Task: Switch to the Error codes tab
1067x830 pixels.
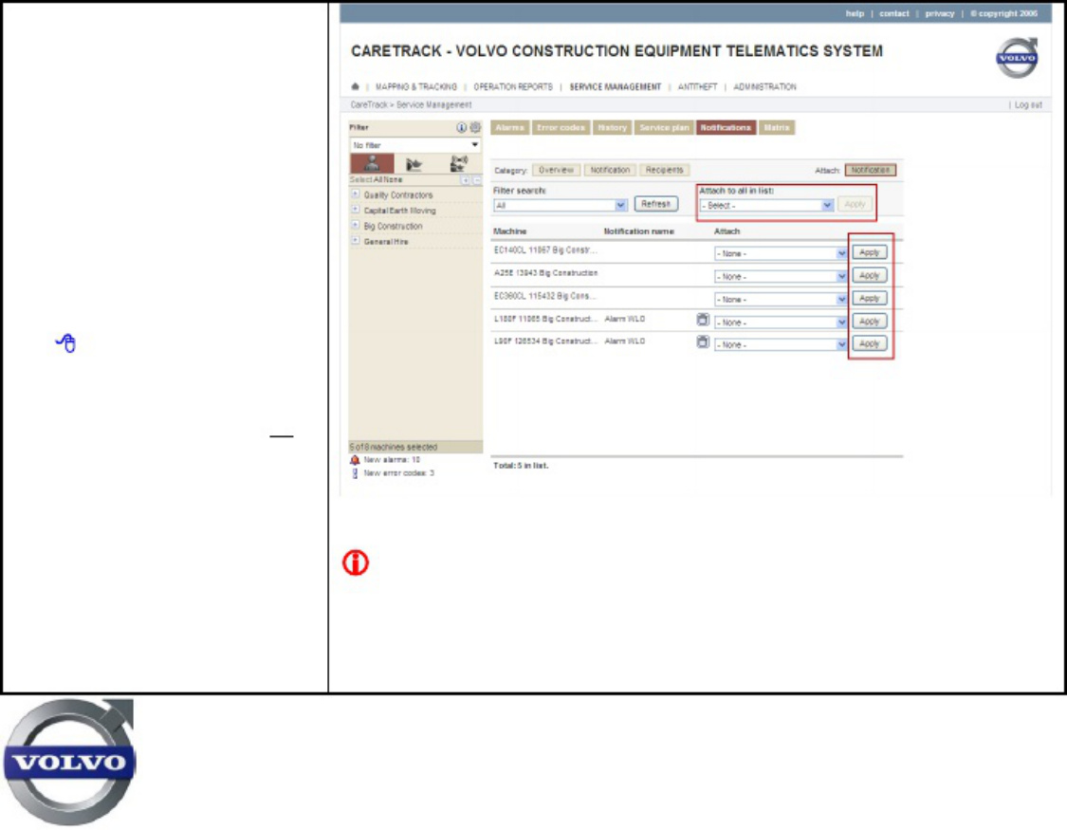Action: tap(561, 128)
